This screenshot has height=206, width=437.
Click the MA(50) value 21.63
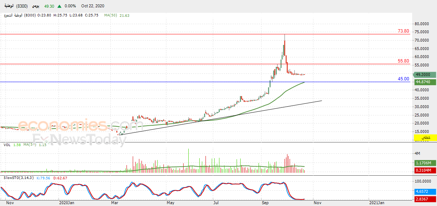click(124, 16)
